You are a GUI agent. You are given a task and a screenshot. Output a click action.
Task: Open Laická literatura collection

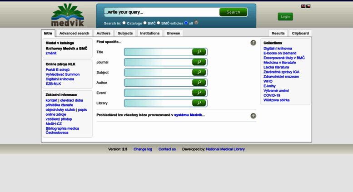pyautogui.click(x=276, y=67)
